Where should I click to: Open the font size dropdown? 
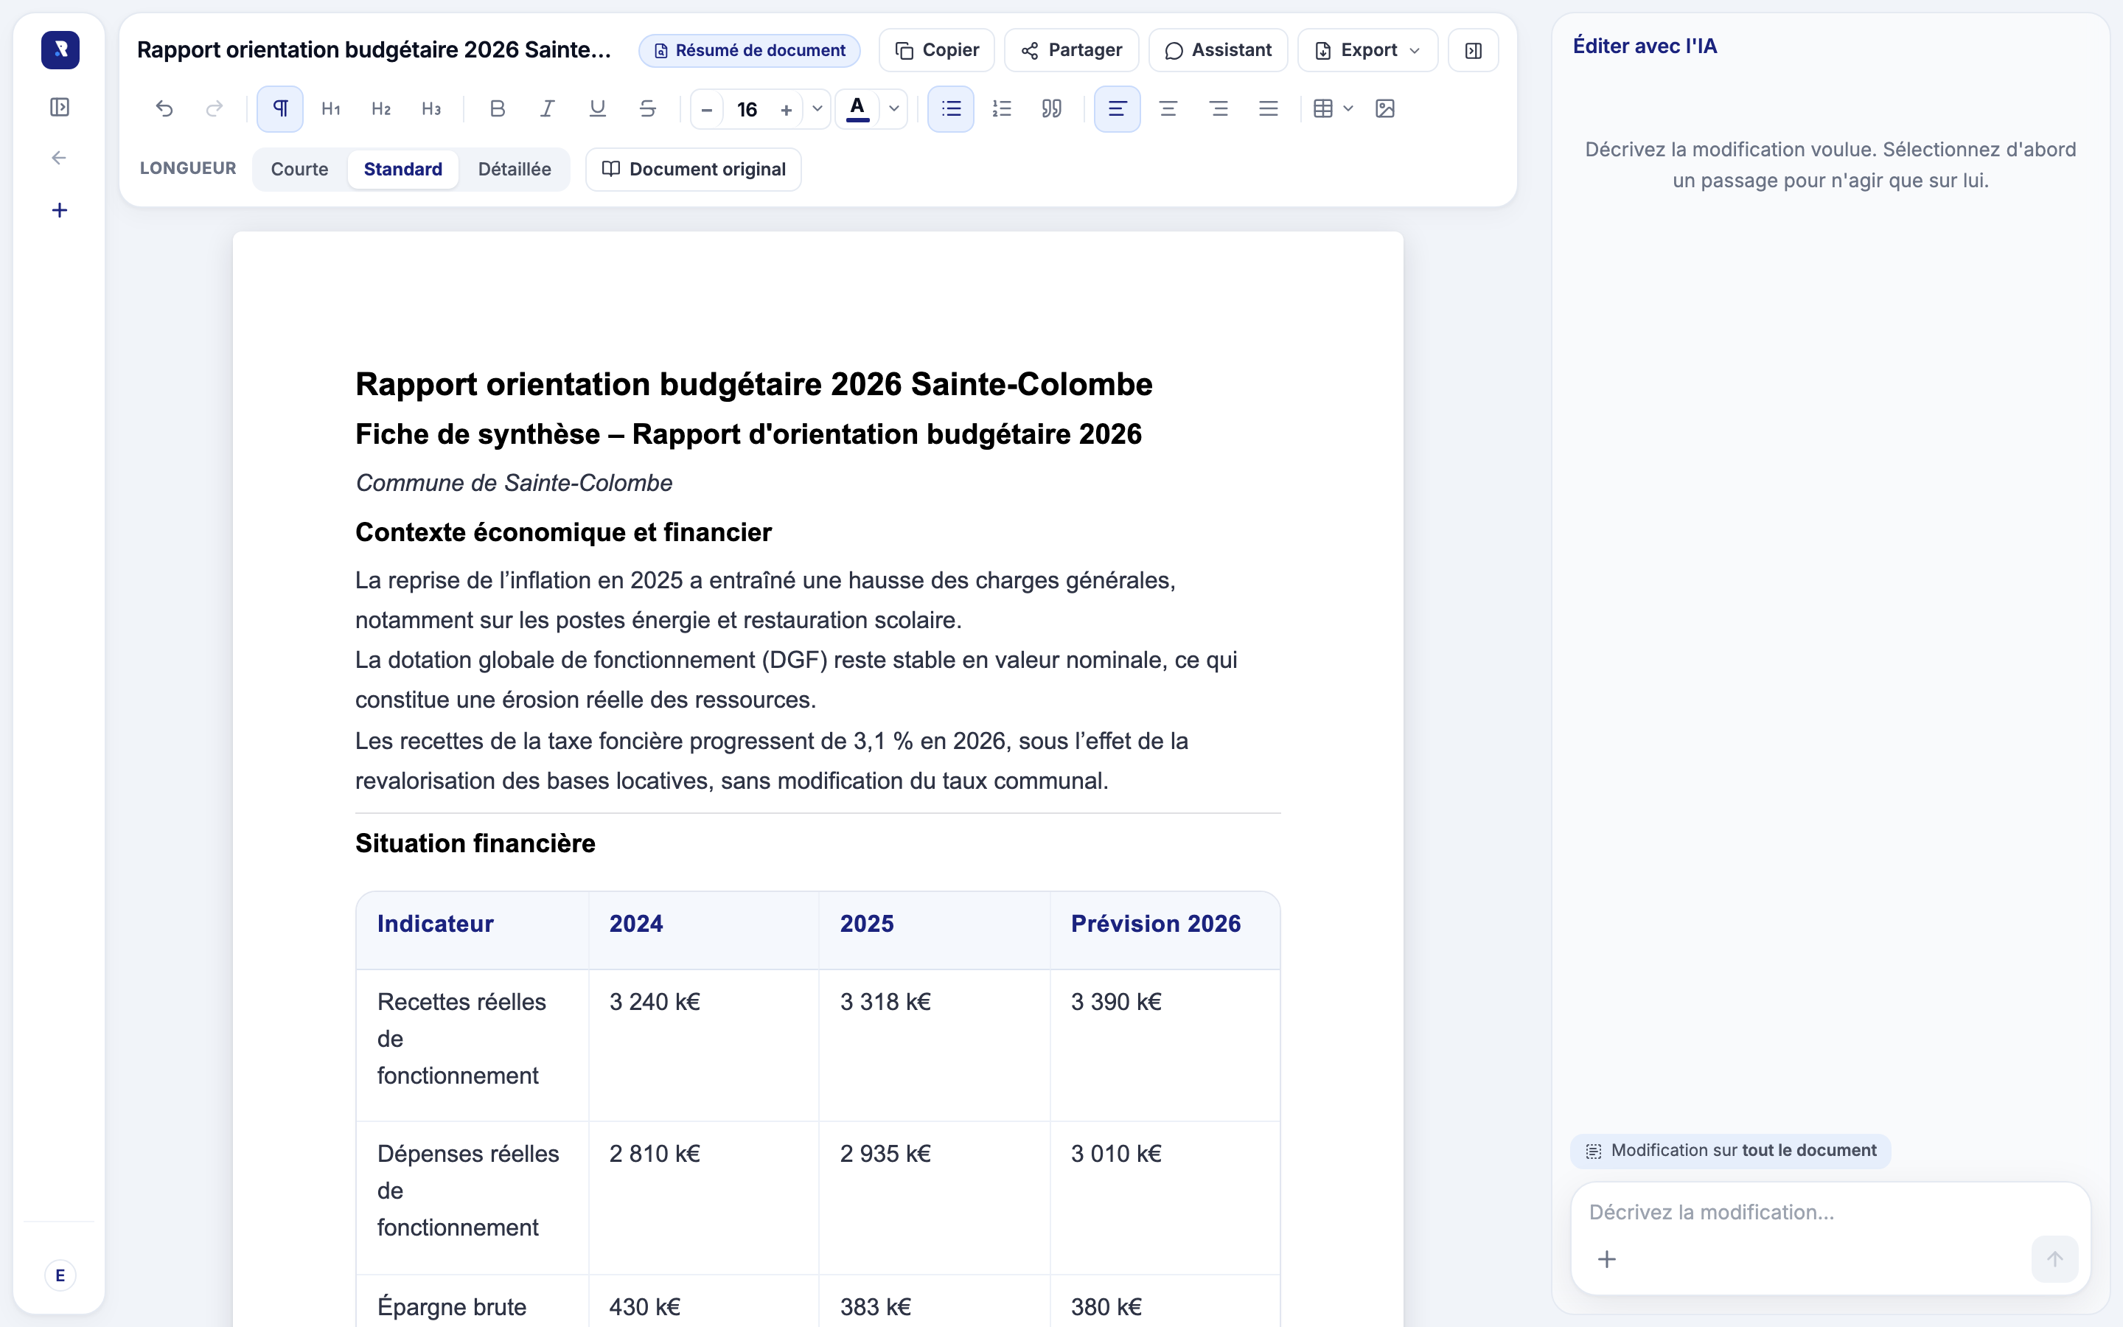(817, 109)
